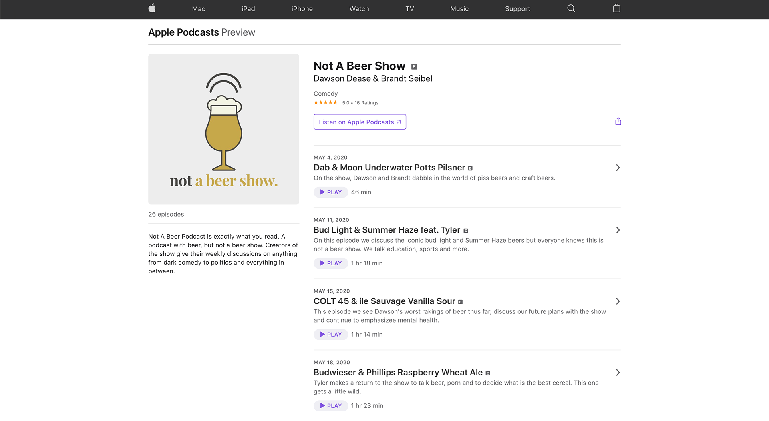
Task: Click explicit badge on COLT 45 episode
Action: (460, 302)
